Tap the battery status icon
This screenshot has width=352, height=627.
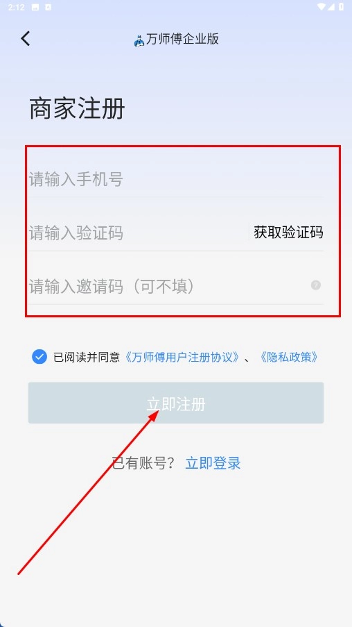click(342, 7)
